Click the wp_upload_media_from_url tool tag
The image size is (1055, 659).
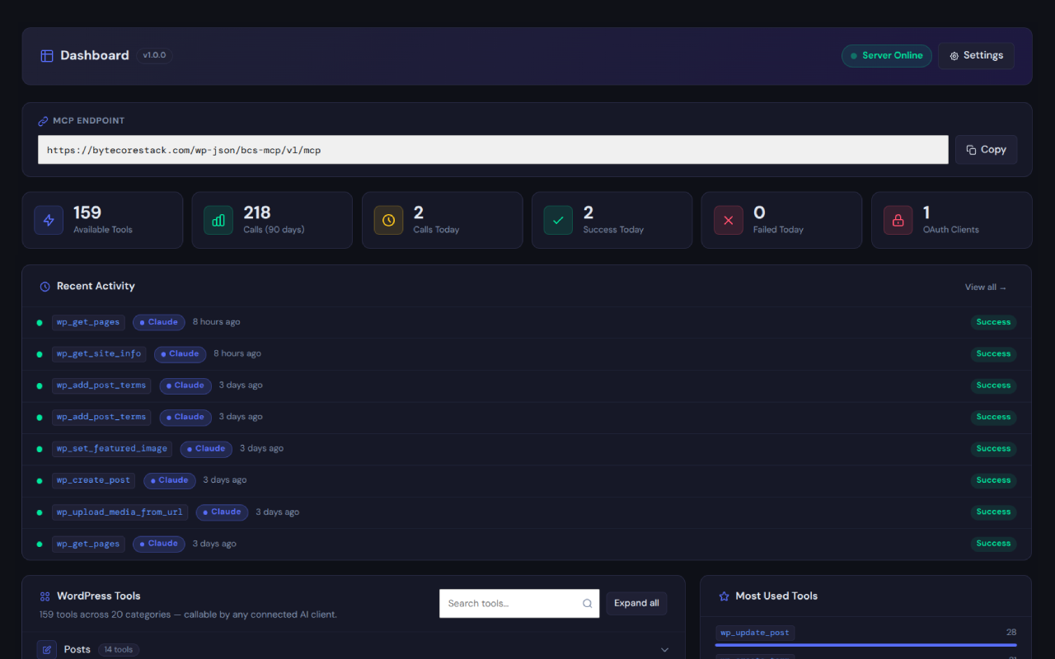tap(120, 512)
